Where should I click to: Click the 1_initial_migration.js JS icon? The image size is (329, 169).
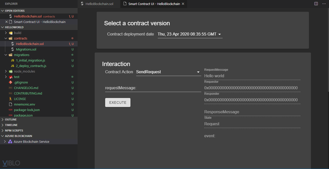[x=13, y=60]
